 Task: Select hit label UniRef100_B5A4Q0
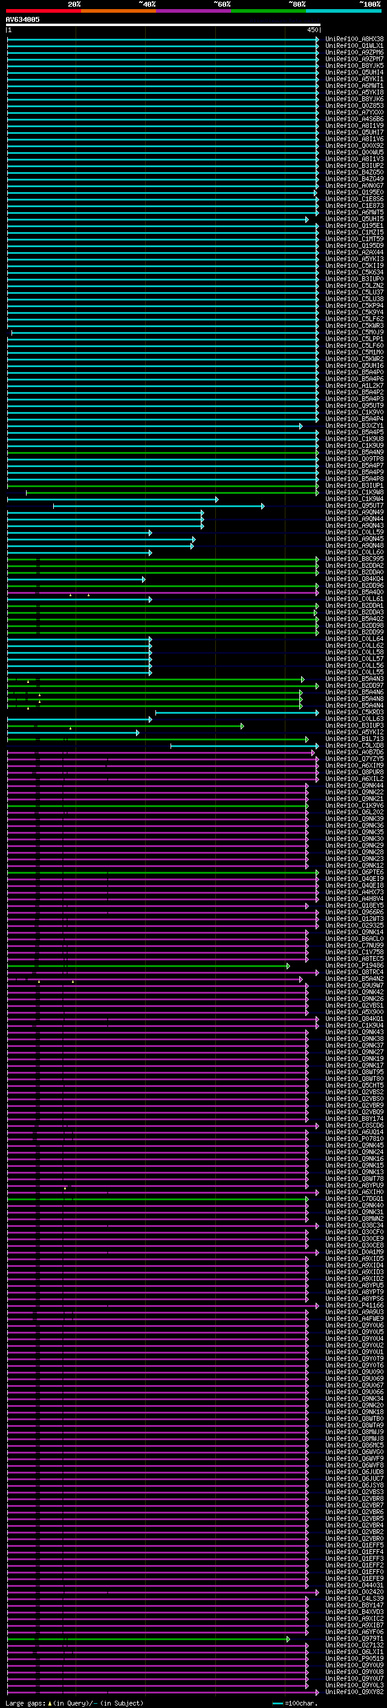354,593
